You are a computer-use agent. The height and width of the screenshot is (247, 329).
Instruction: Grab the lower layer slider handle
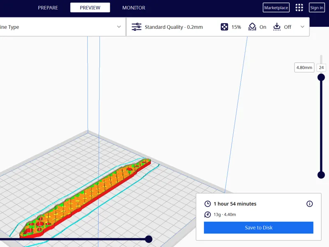coord(321,175)
